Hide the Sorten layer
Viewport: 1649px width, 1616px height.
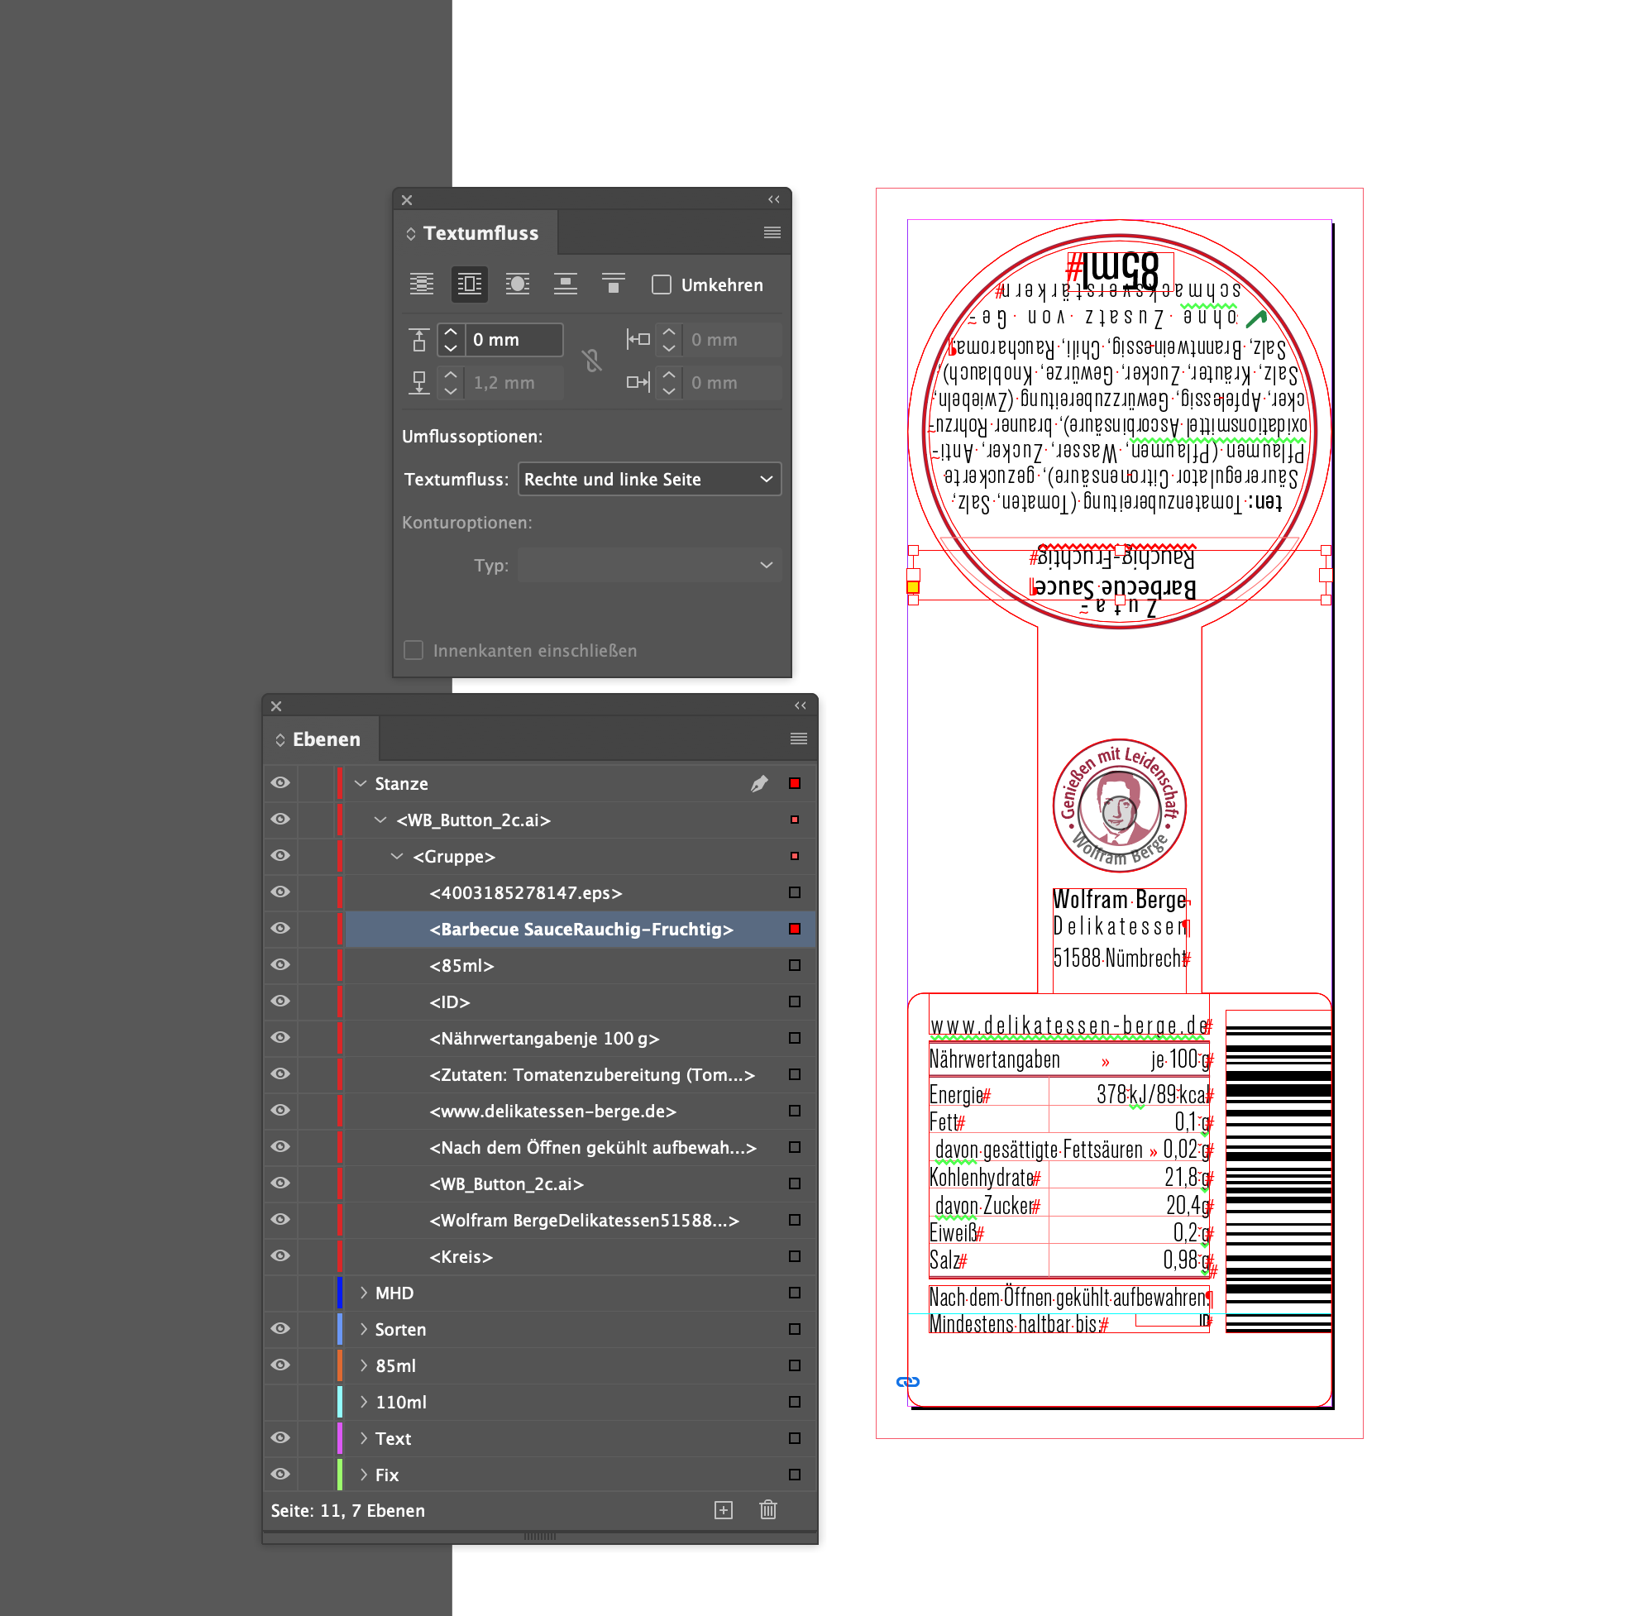pos(280,1329)
